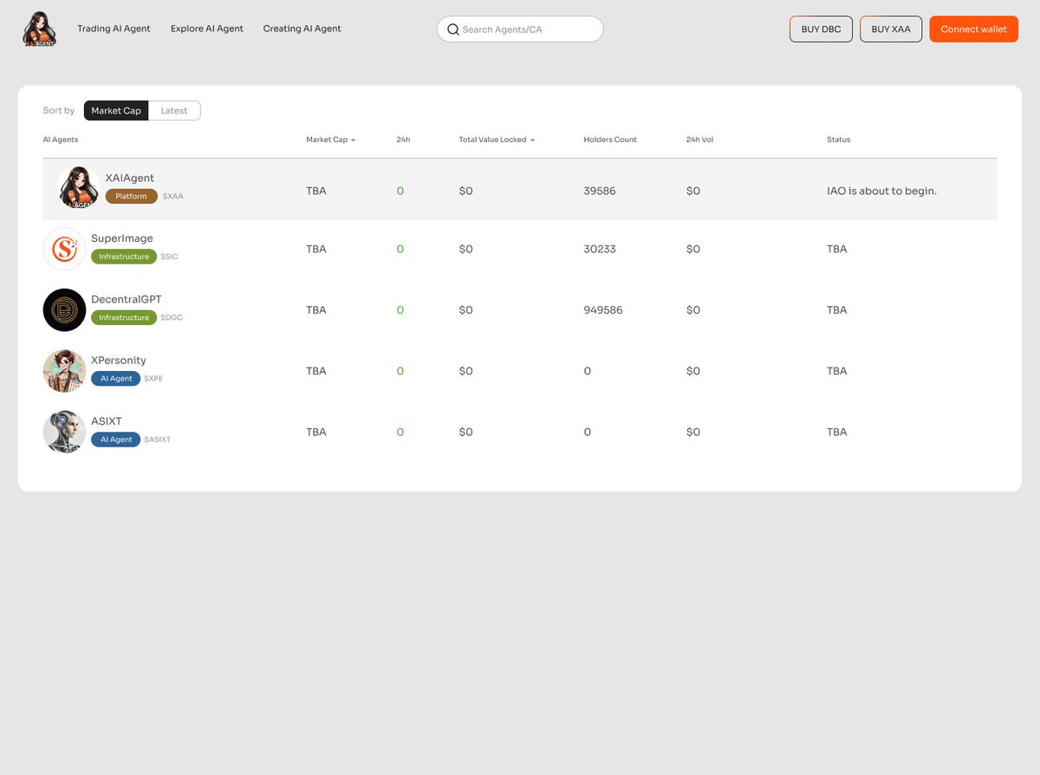Select the XAIAgent name text

(x=130, y=178)
